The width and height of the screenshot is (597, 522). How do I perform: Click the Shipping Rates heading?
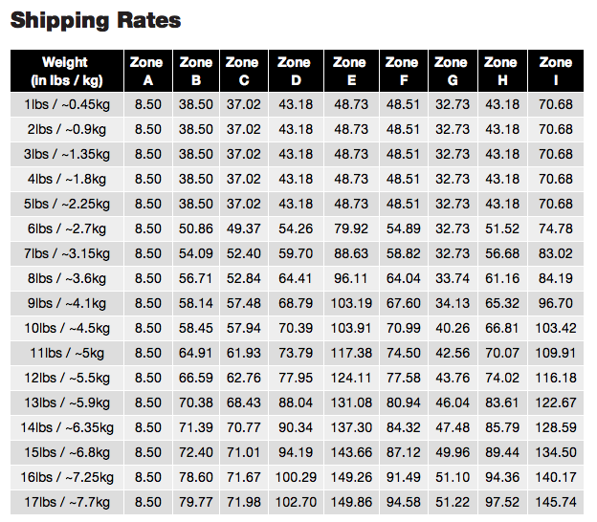pos(96,20)
